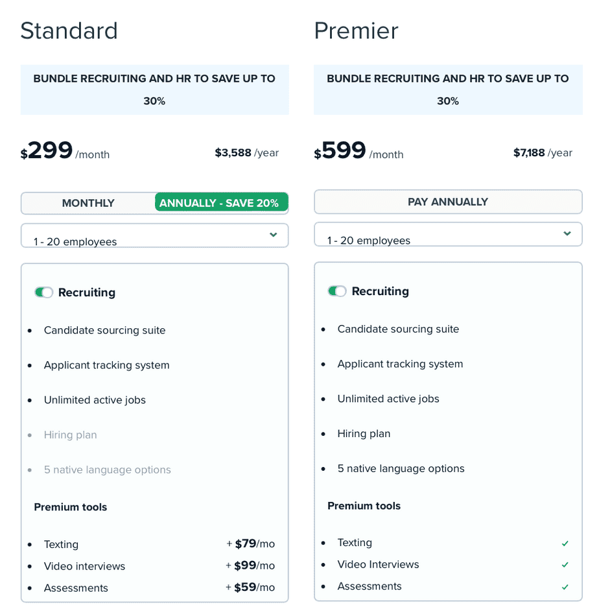Toggle Recruiting switch in Premier plan
The height and width of the screenshot is (609, 599).
[x=337, y=291]
